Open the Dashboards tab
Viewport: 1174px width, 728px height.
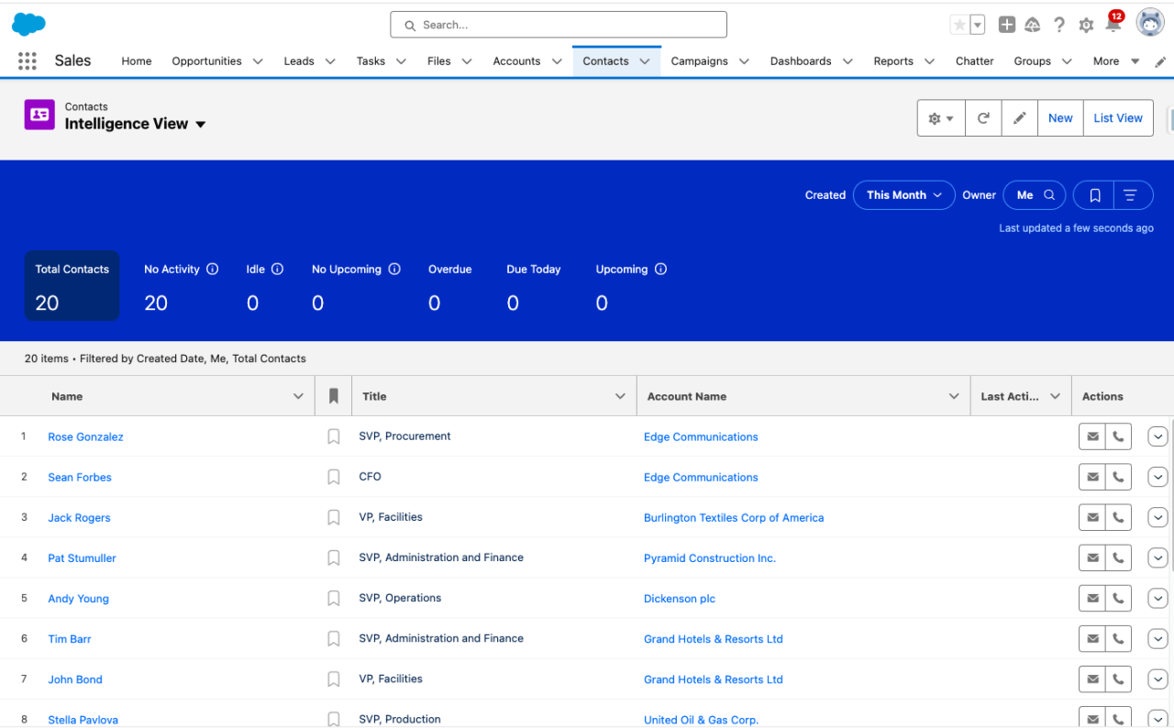[801, 61]
